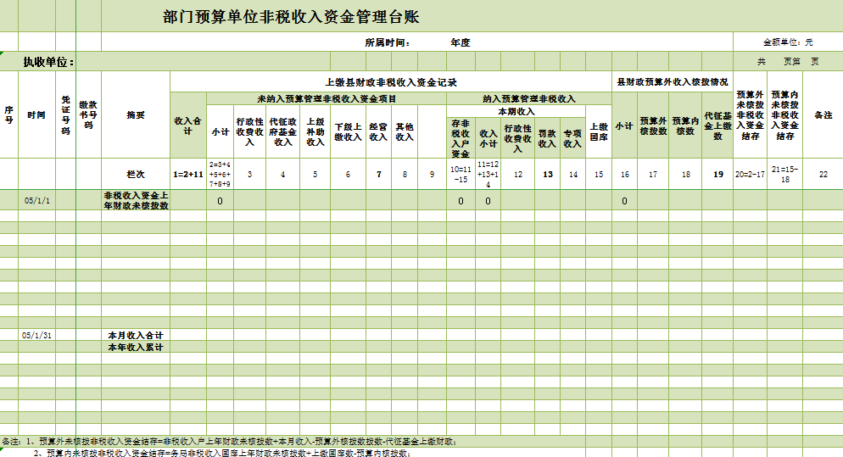Click the formula cell 2=3+4+5+6+7+8+9
843x457 pixels.
[220, 174]
